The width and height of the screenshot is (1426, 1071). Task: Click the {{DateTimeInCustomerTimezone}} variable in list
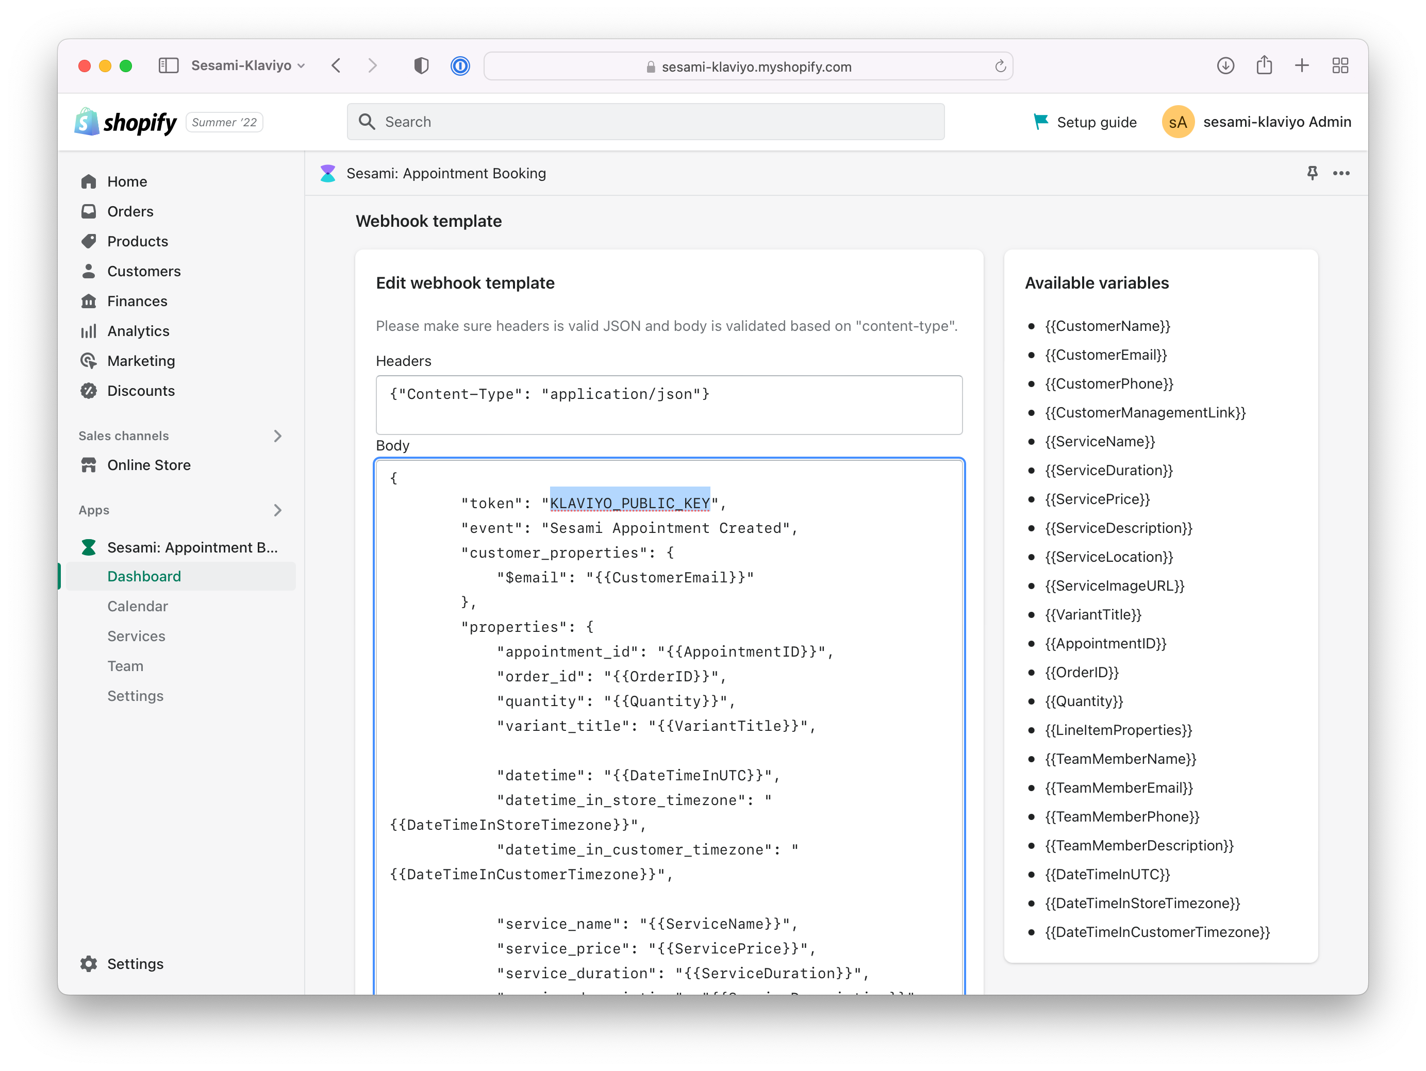(x=1158, y=932)
